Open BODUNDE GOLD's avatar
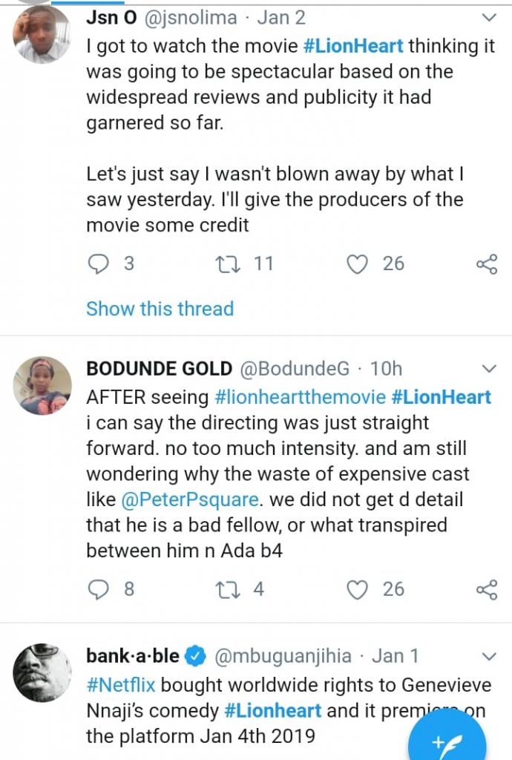 (x=42, y=386)
